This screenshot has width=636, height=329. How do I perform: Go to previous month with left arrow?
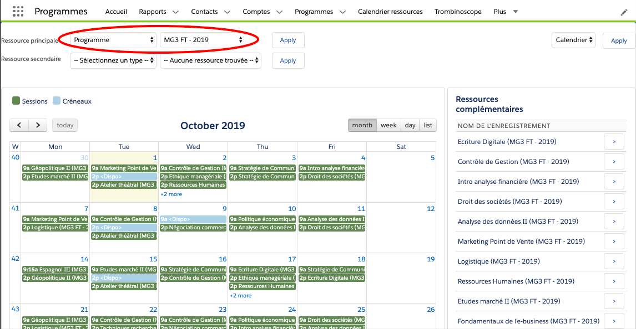(x=19, y=125)
